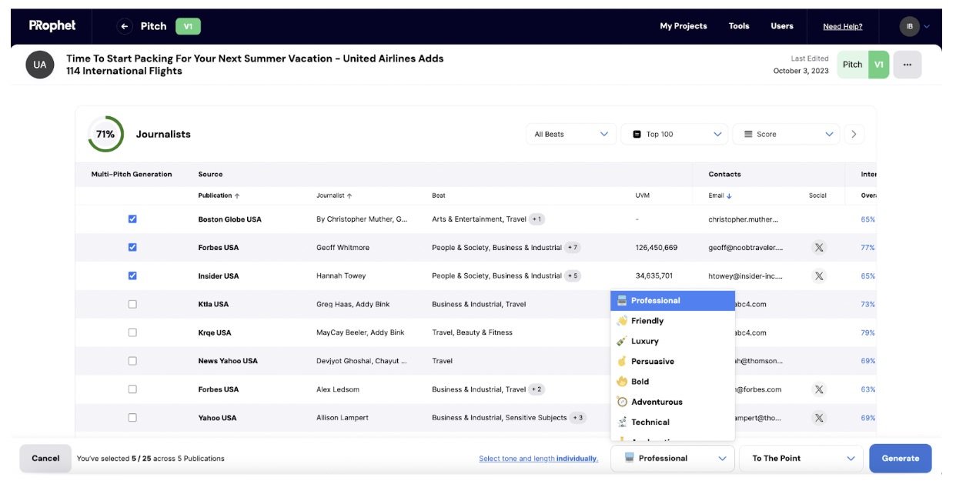The width and height of the screenshot is (956, 491).
Task: Click the project title about United Airlines
Action: click(x=255, y=65)
